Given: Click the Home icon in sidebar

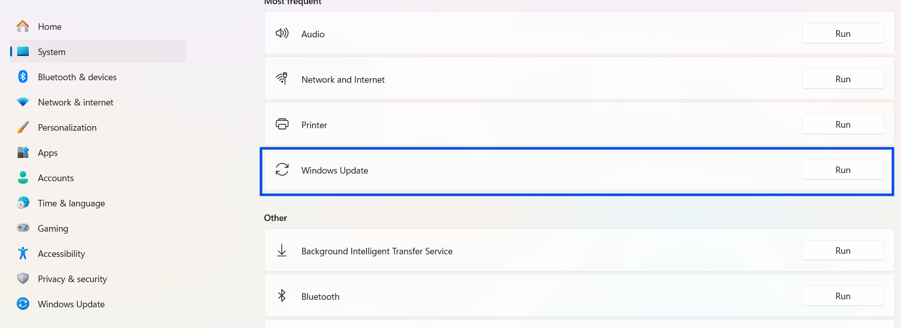Looking at the screenshot, I should click(23, 26).
